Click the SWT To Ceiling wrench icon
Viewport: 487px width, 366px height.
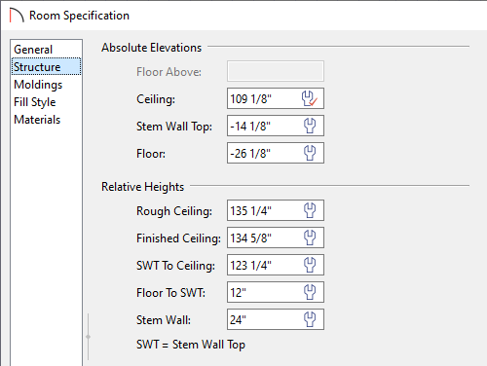point(310,265)
